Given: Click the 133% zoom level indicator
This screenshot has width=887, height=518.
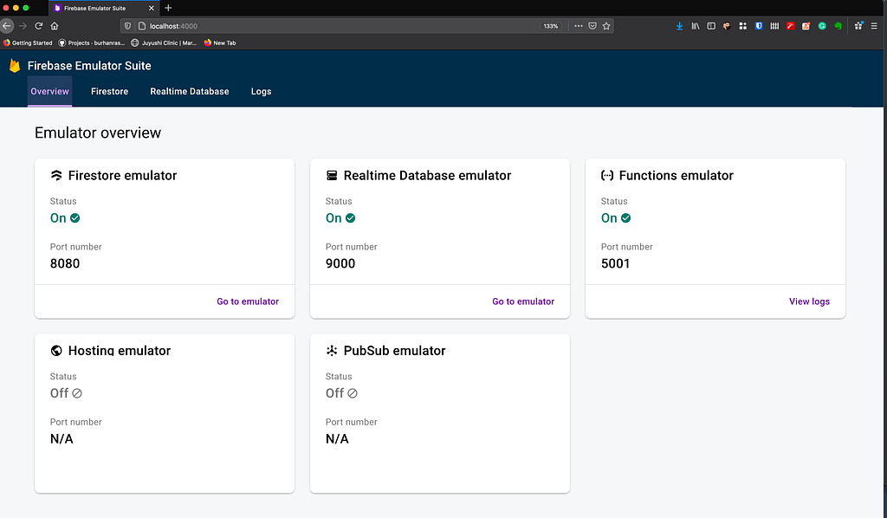Looking at the screenshot, I should (x=550, y=26).
